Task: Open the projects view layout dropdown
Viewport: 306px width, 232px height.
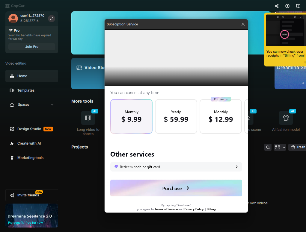Action: (x=280, y=147)
